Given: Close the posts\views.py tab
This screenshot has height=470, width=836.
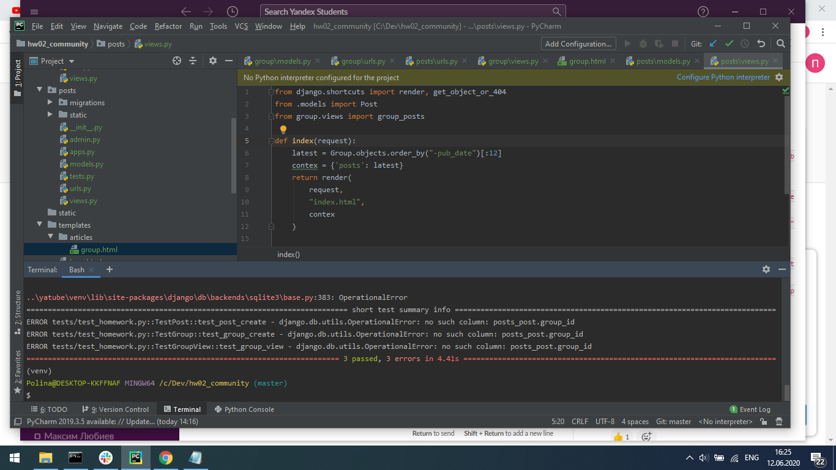Looking at the screenshot, I should click(775, 61).
